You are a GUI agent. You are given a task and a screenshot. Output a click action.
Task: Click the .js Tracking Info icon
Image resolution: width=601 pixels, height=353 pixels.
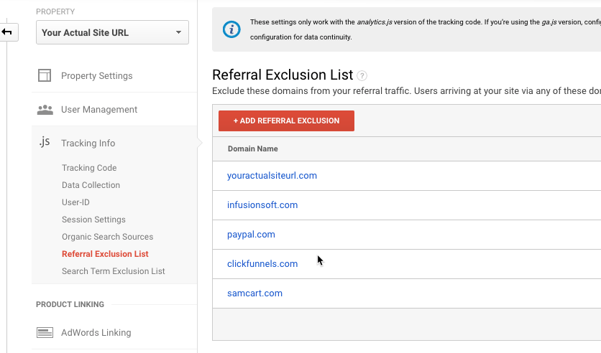coord(45,142)
